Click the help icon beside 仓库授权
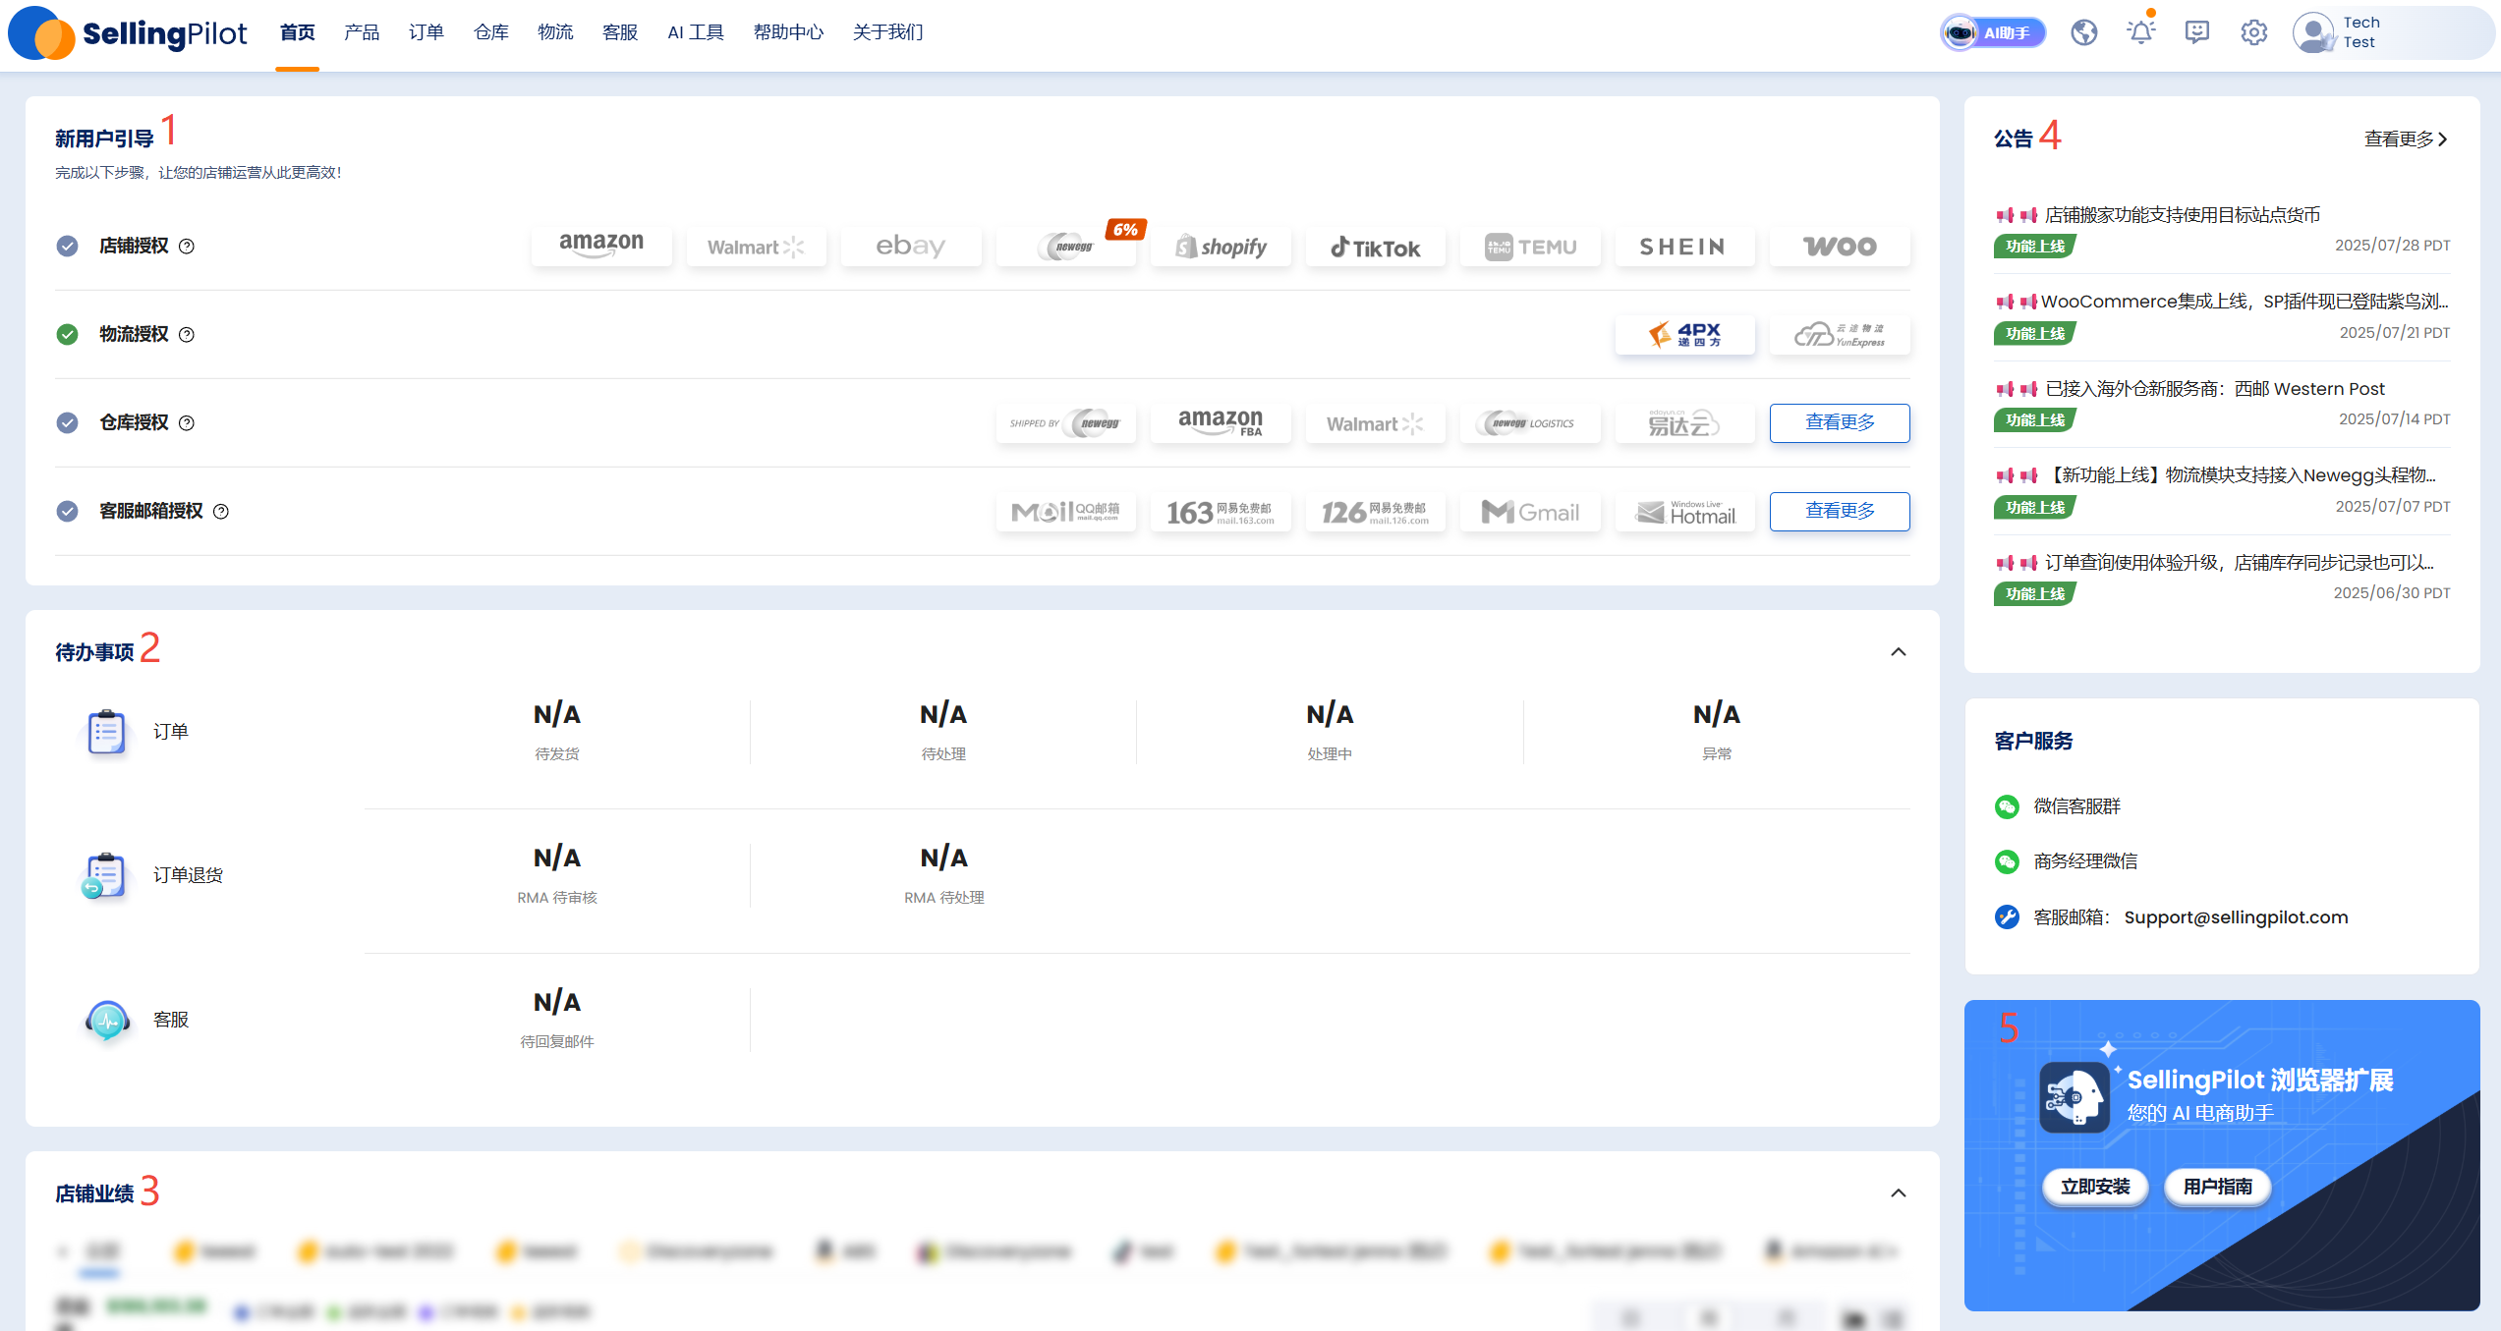The height and width of the screenshot is (1331, 2501). 187,423
